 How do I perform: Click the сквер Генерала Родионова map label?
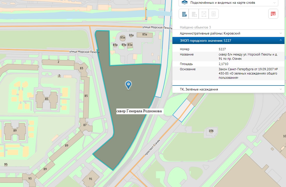click(140, 111)
